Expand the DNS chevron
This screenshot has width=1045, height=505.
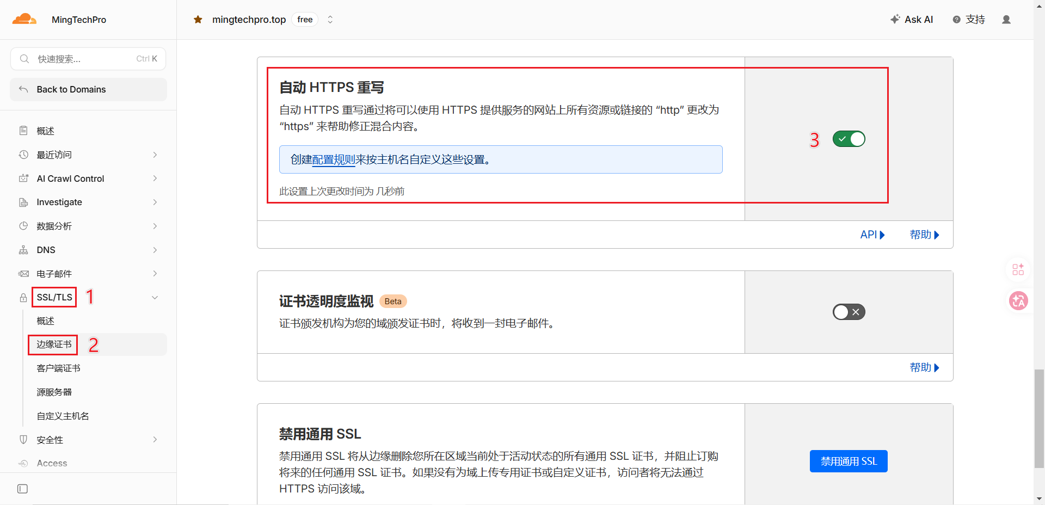(155, 250)
